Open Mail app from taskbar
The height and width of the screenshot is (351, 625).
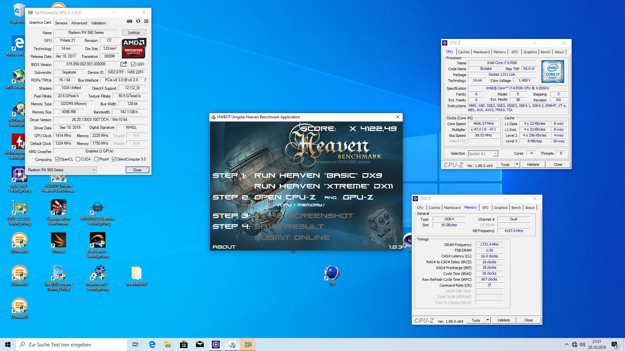(200, 344)
